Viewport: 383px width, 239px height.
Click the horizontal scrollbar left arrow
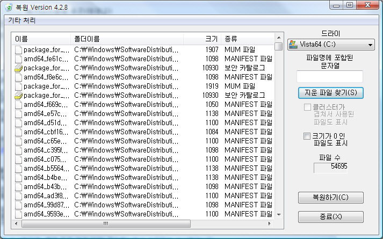pos(16,223)
